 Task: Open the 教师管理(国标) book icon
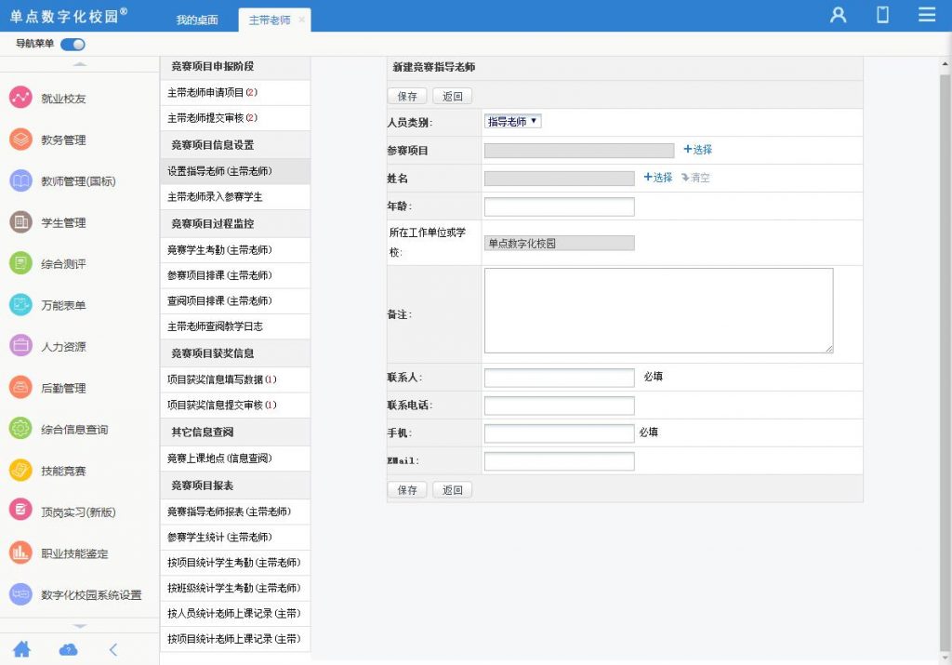(x=20, y=180)
